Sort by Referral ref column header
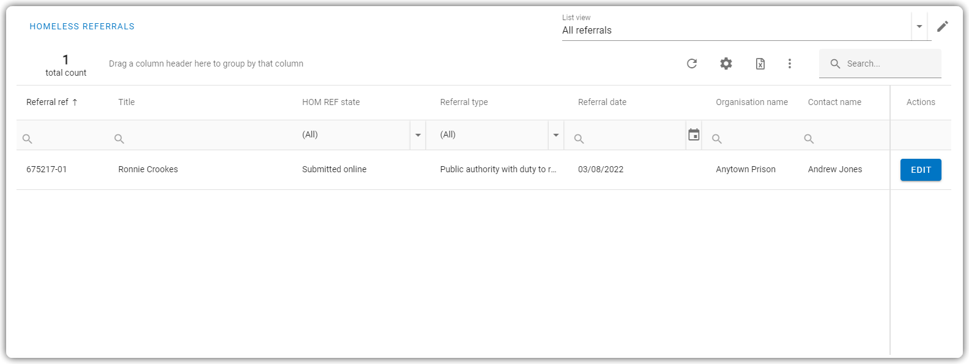Image resolution: width=969 pixels, height=364 pixels. 47,103
